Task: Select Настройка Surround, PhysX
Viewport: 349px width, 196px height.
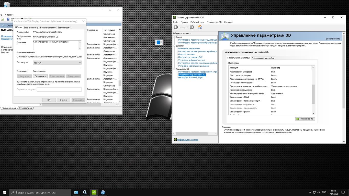Action: click(191, 78)
